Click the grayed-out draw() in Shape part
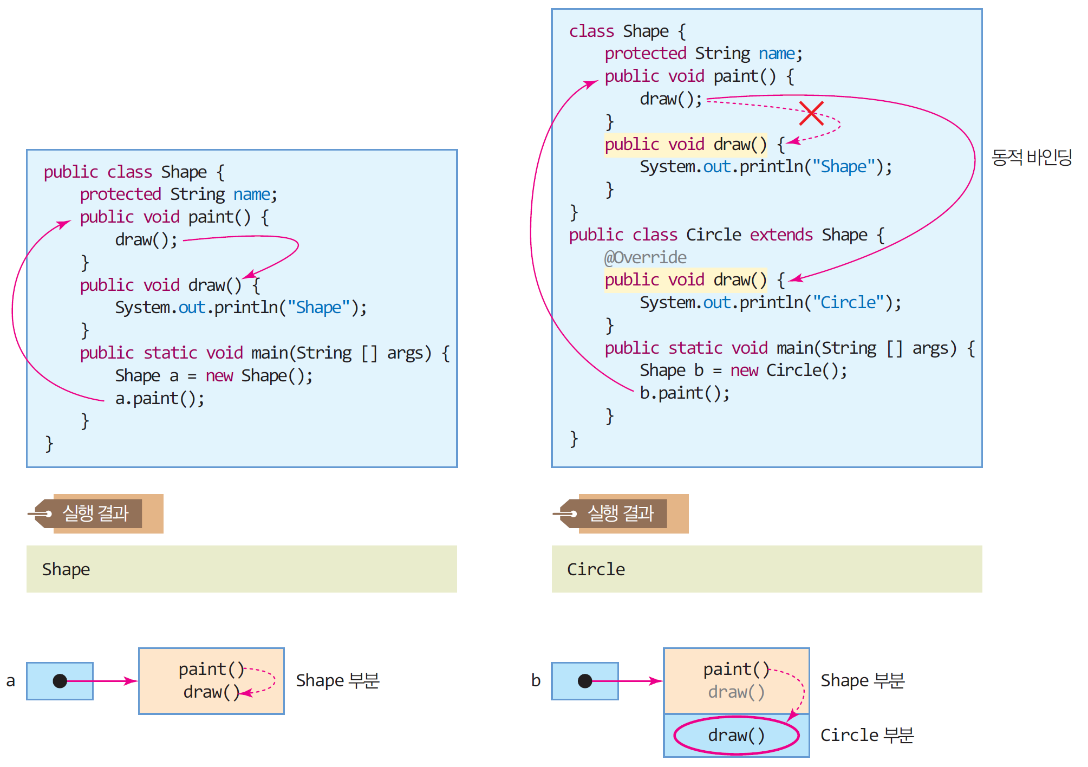This screenshot has width=1088, height=767. (736, 692)
